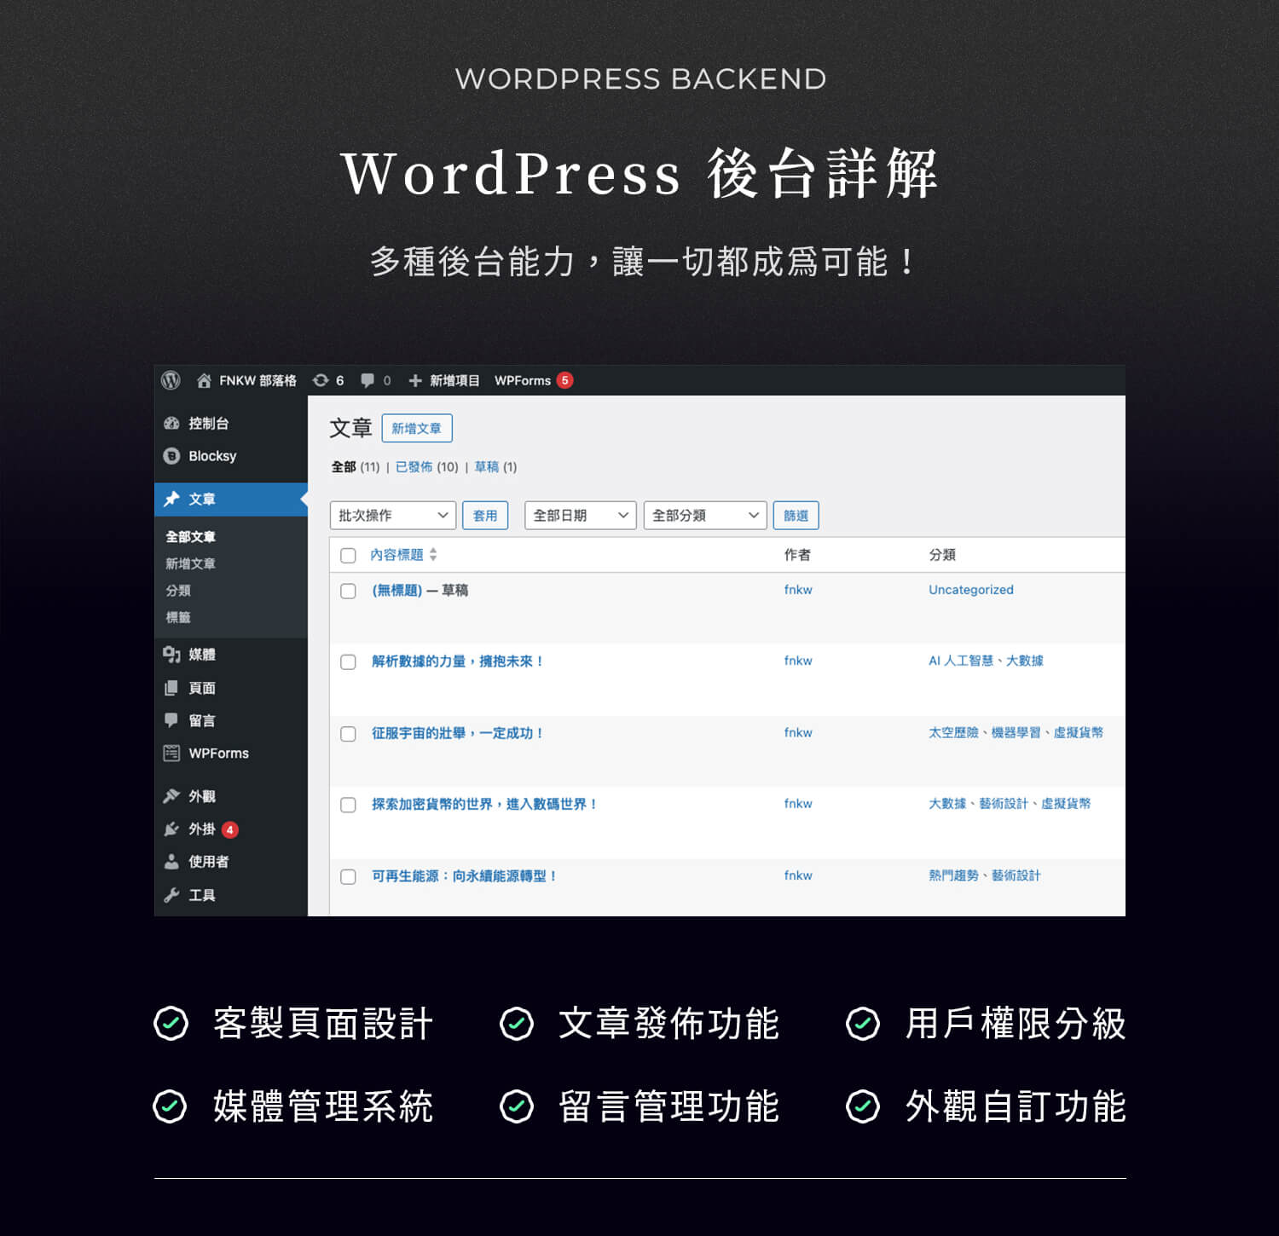Open the comments bubble icon showing 0
Viewport: 1279px width, 1236px height.
pyautogui.click(x=367, y=380)
